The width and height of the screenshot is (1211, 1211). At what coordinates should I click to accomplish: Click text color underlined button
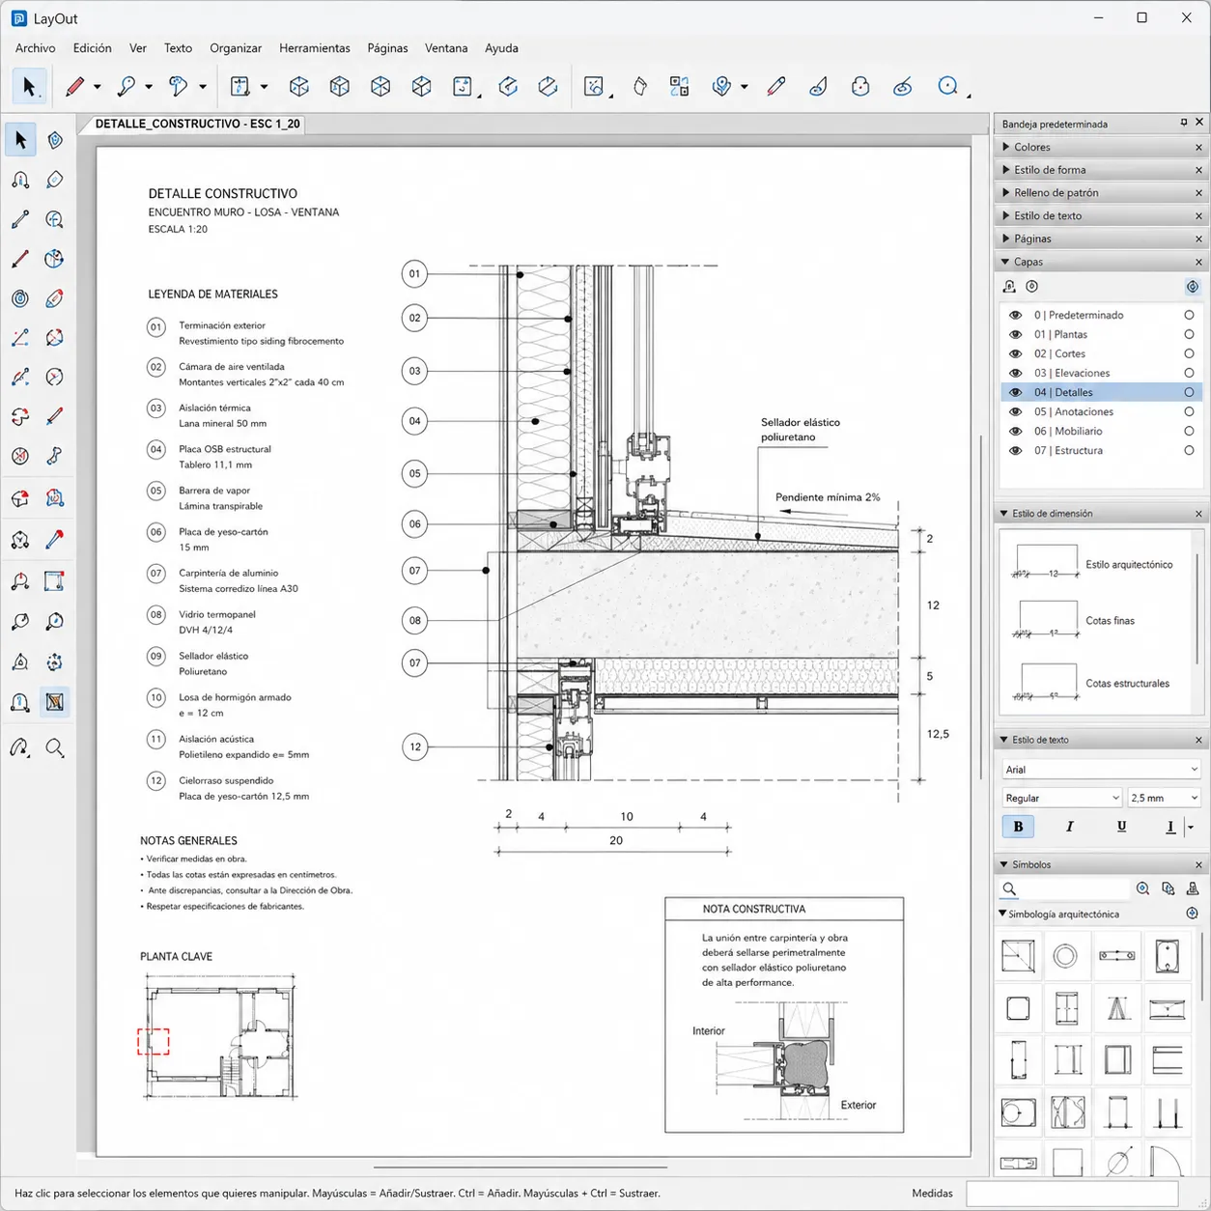[1170, 827]
